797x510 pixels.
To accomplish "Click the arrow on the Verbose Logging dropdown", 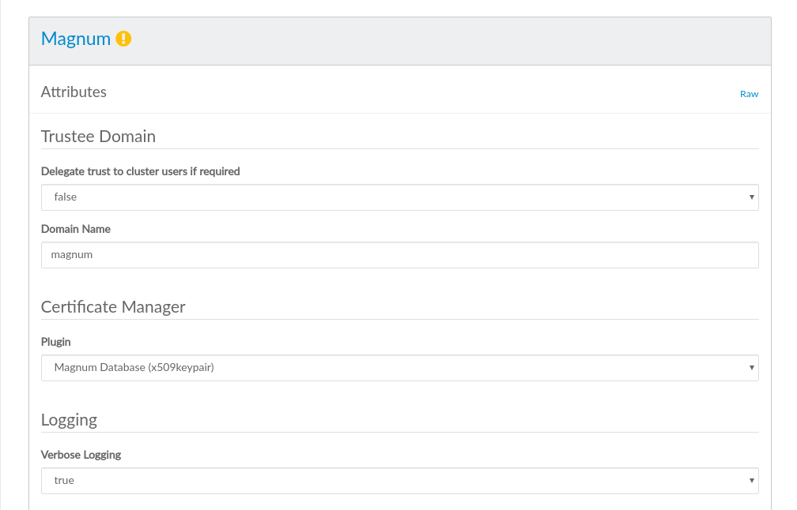I will pyautogui.click(x=751, y=481).
